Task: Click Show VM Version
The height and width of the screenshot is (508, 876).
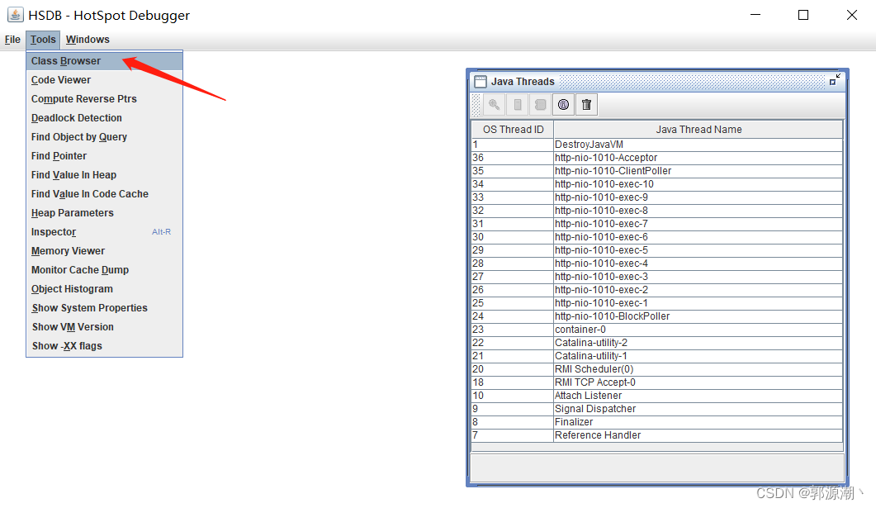Action: click(105, 327)
